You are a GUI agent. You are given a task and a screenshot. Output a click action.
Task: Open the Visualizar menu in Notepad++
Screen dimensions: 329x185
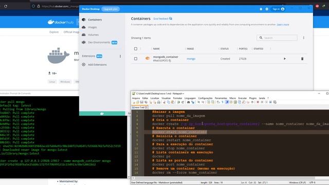[x=166, y=98]
